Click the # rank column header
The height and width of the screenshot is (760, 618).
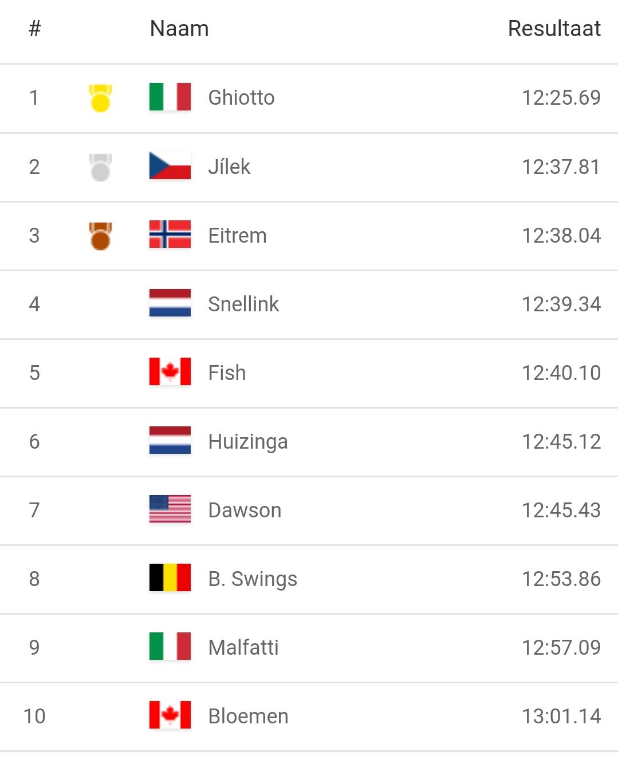click(x=35, y=29)
